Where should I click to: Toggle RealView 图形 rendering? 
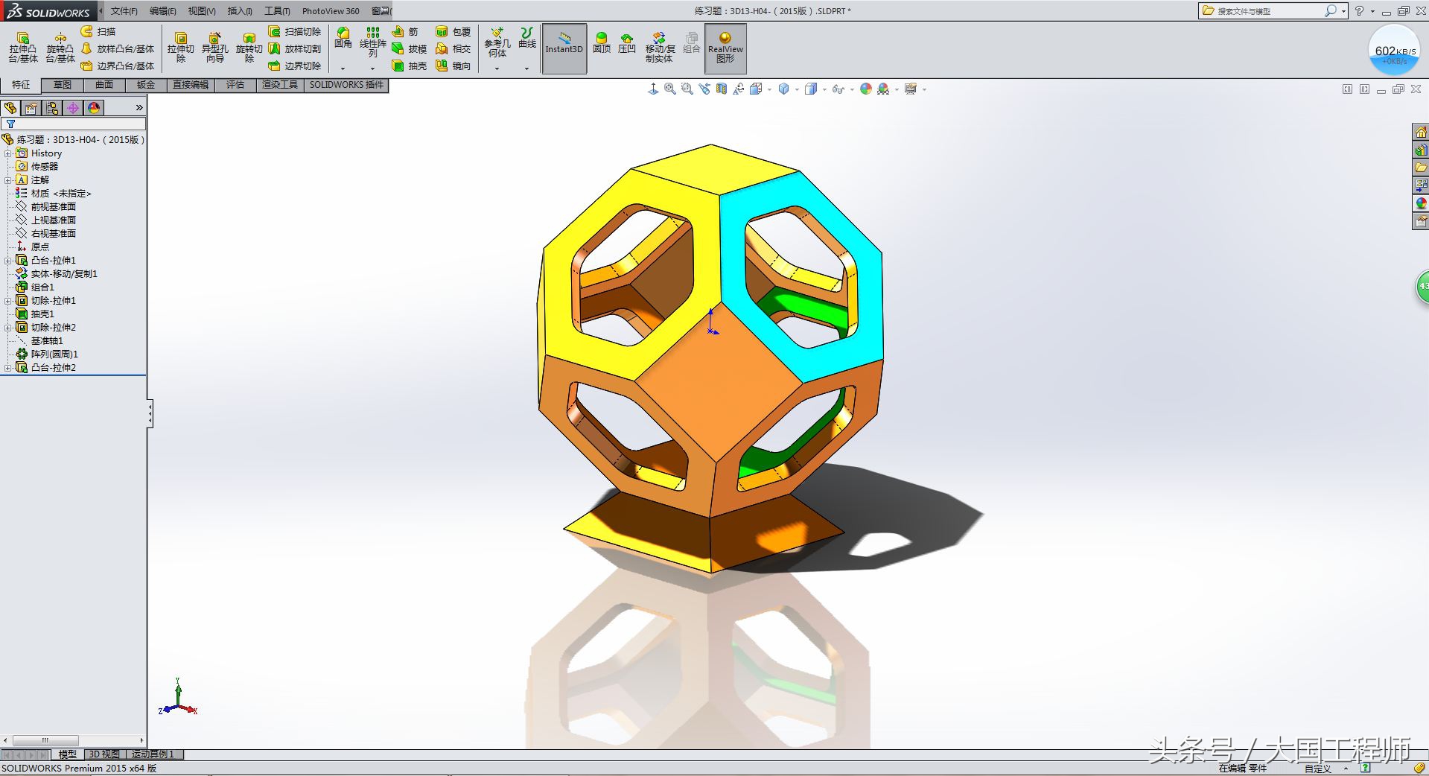coord(724,47)
